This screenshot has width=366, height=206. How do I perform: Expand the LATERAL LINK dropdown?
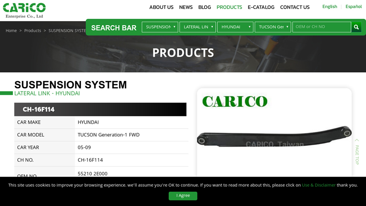(x=198, y=27)
